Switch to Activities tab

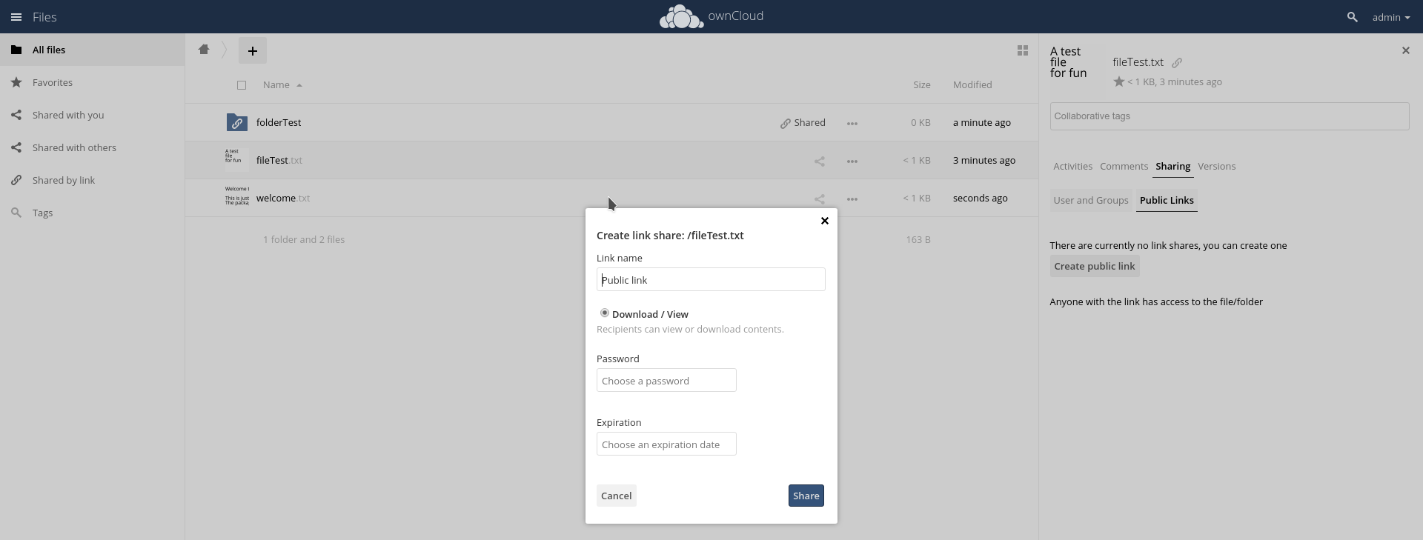1072,167
